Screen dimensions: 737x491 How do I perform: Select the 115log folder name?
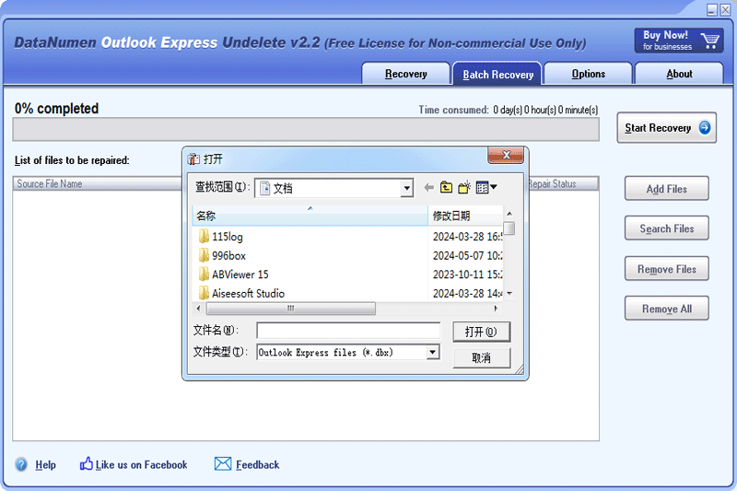[228, 237]
